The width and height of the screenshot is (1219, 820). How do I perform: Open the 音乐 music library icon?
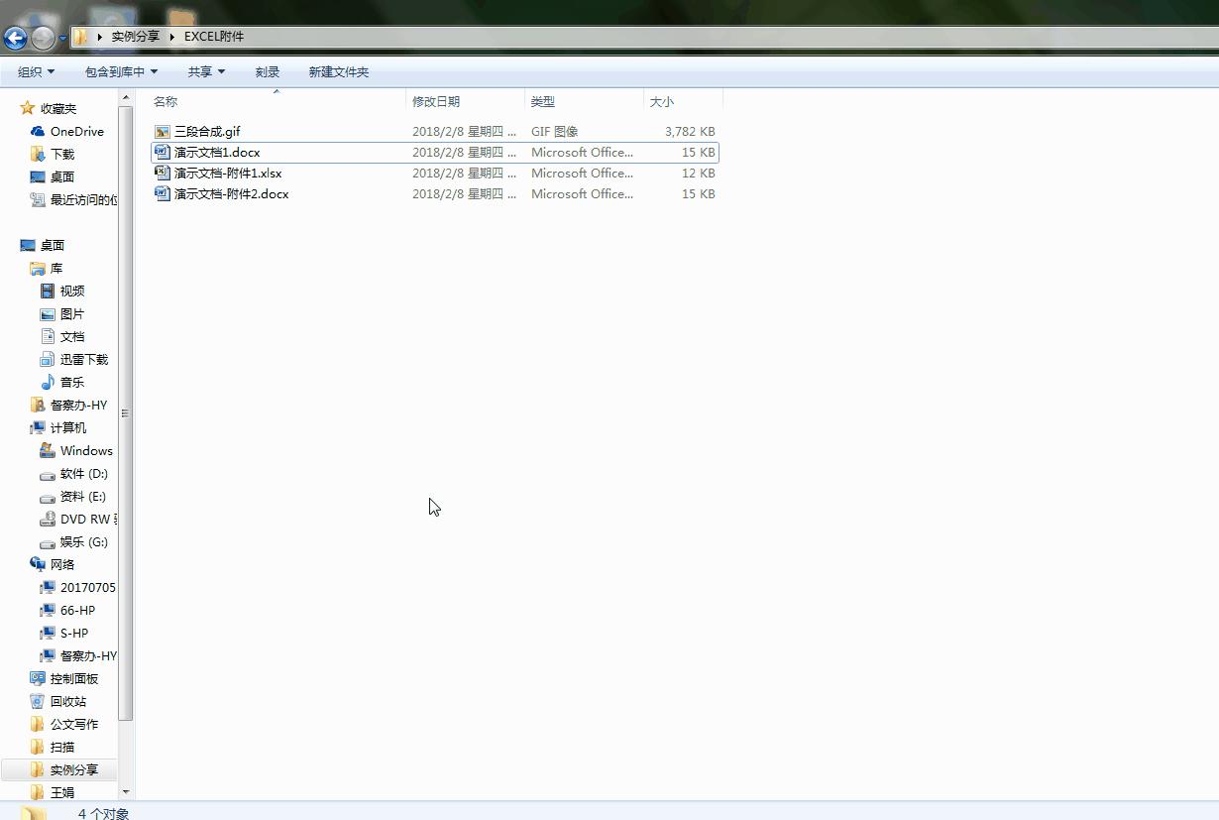(x=48, y=383)
